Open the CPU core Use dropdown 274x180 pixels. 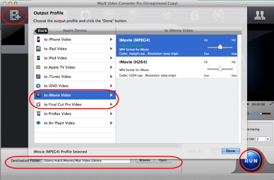coord(268,139)
